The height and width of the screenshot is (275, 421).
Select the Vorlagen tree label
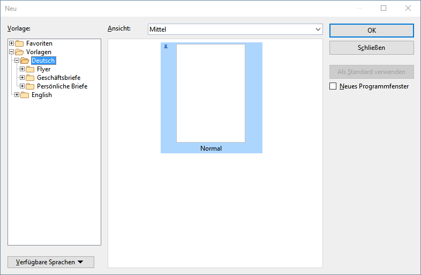tap(39, 52)
